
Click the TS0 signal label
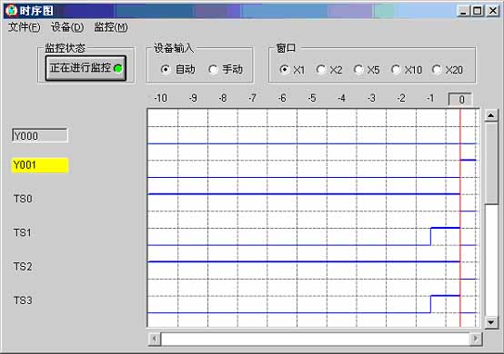pyautogui.click(x=23, y=199)
